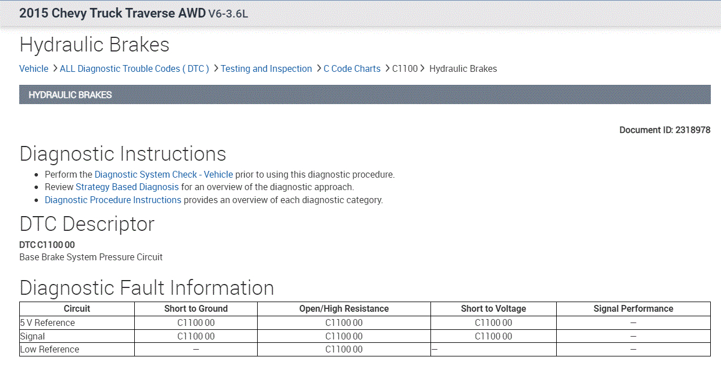Open Diagnostic System Check - Vehicle link
Viewport: 721px width, 387px height.
[x=164, y=174]
